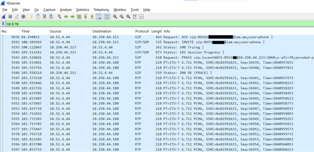Select the Status: 100 Trying row
Viewport: 314px width, 152px height.
[157, 47]
